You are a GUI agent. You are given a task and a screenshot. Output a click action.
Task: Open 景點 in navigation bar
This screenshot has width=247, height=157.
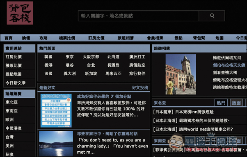coord(178,38)
